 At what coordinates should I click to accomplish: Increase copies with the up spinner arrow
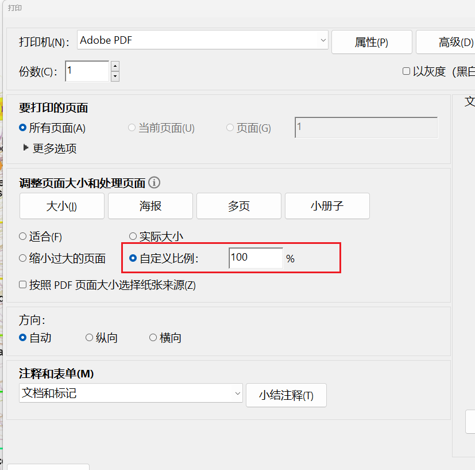pyautogui.click(x=115, y=66)
